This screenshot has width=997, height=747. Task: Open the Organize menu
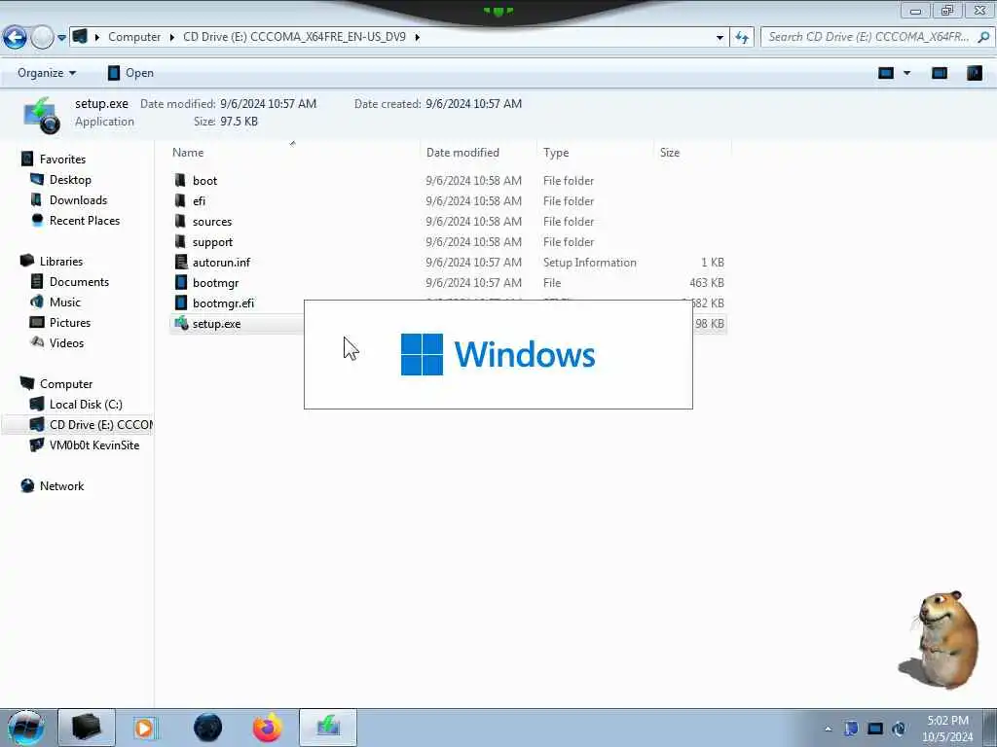[47, 73]
